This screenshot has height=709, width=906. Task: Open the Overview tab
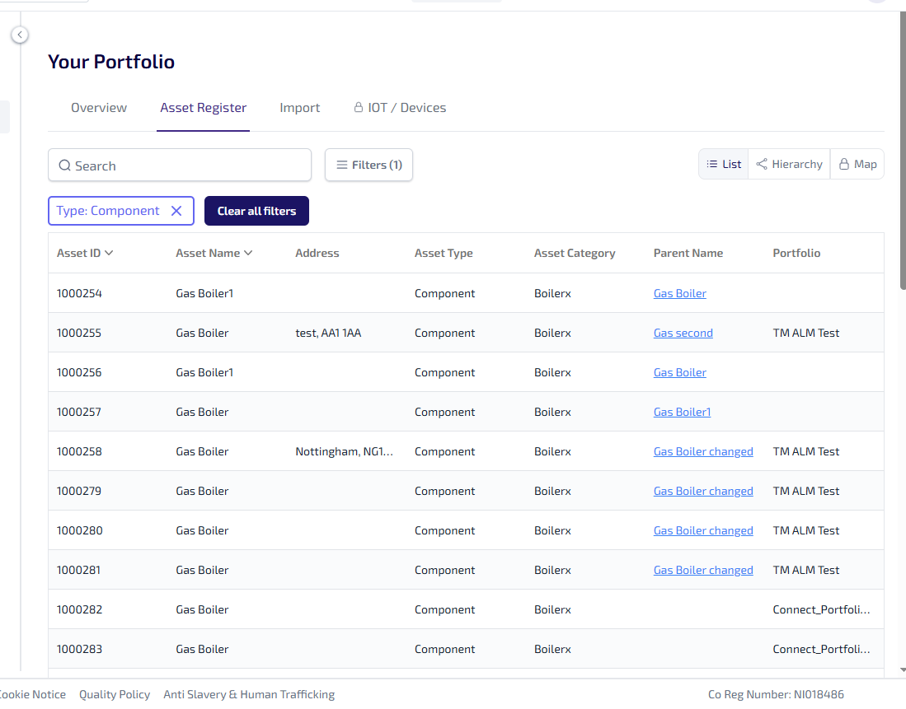[x=99, y=108]
